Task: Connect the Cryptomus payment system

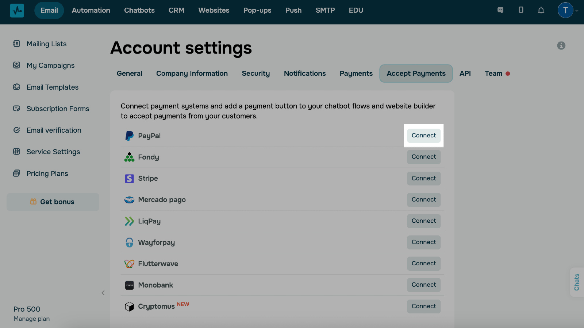Action: coord(423,306)
